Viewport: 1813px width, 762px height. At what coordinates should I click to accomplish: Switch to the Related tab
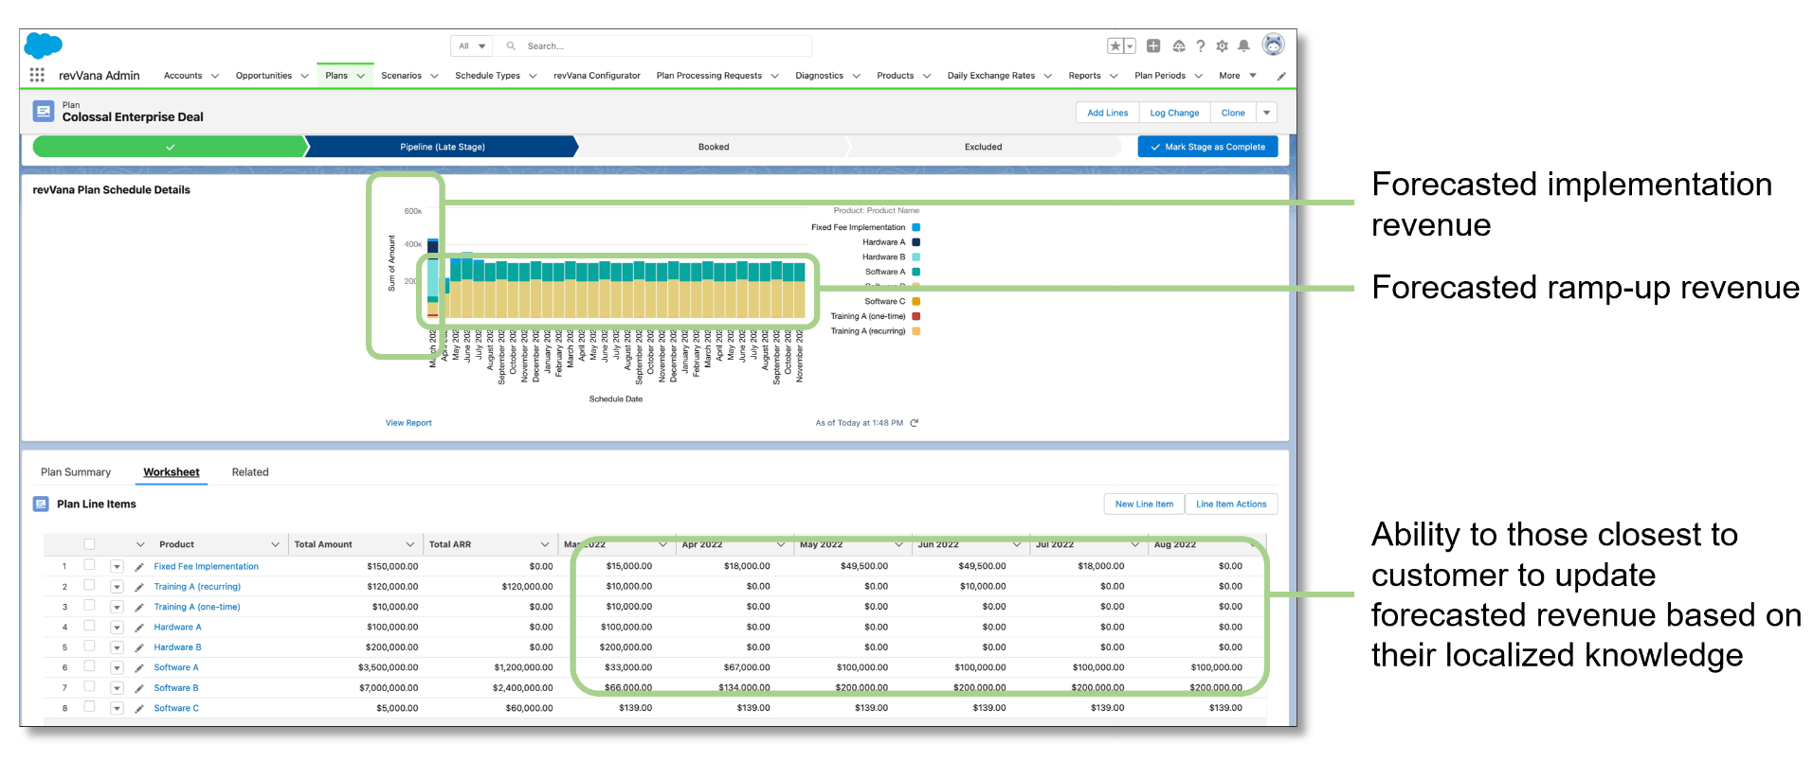point(250,472)
